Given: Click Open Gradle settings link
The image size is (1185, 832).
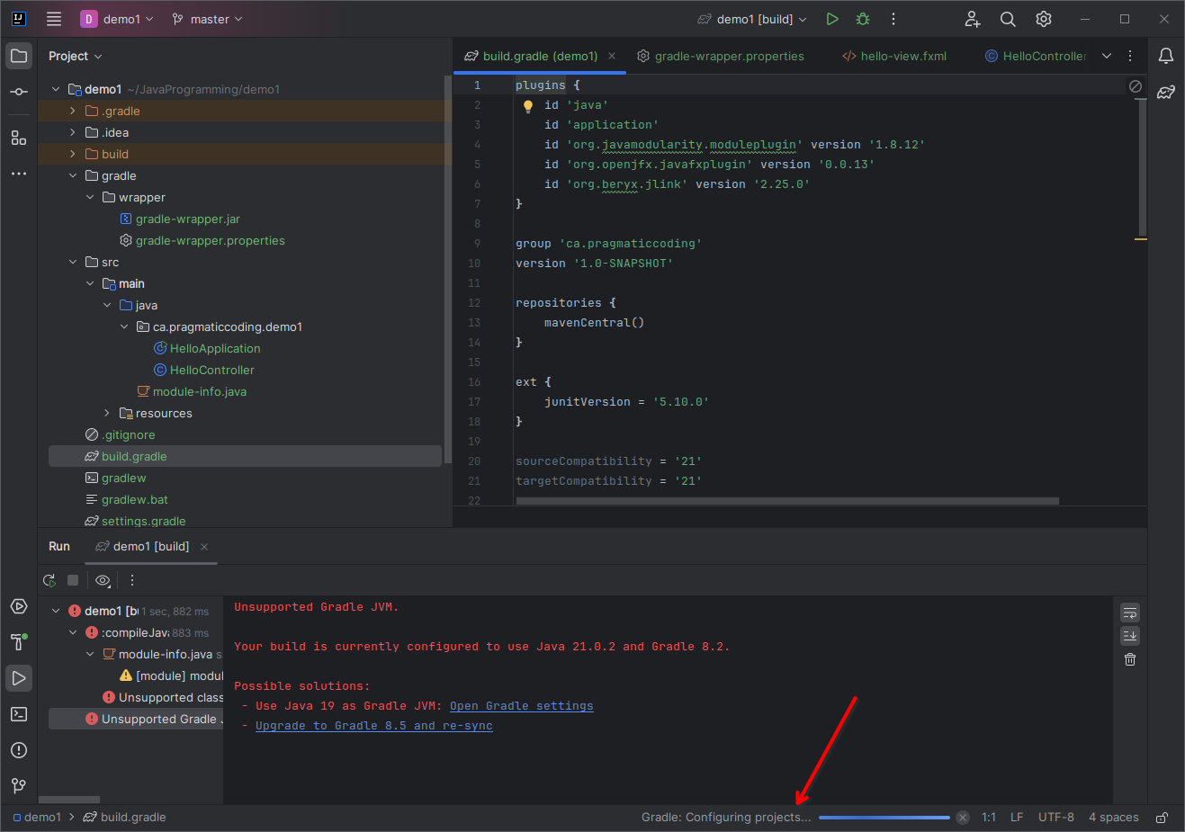Looking at the screenshot, I should pyautogui.click(x=521, y=706).
